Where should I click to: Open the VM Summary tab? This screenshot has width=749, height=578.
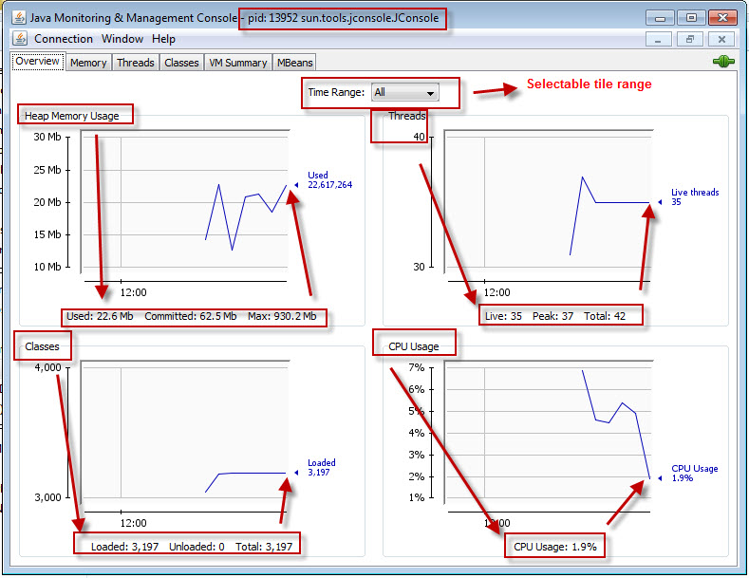pos(238,63)
